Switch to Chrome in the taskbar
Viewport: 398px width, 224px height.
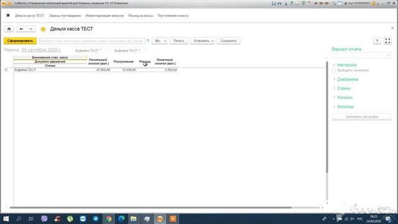(x=109, y=218)
